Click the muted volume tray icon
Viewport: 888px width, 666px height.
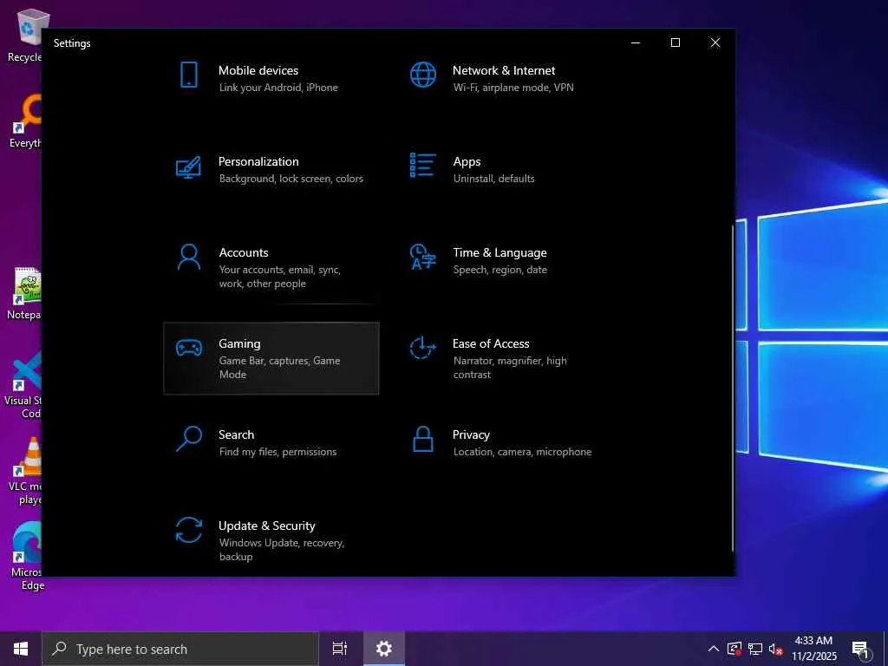point(776,649)
